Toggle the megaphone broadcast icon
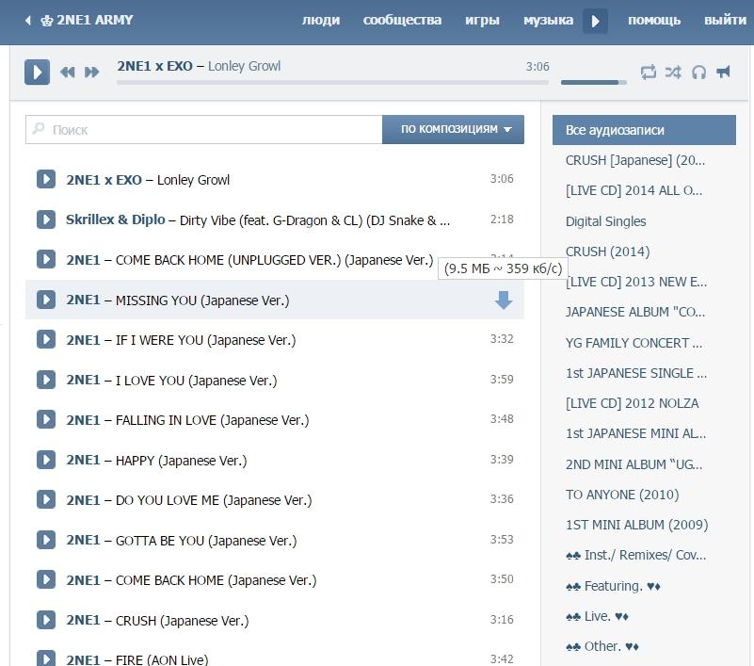Screen dimensions: 754x666 coord(723,72)
